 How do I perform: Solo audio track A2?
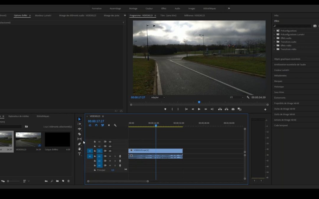pyautogui.click(x=114, y=161)
